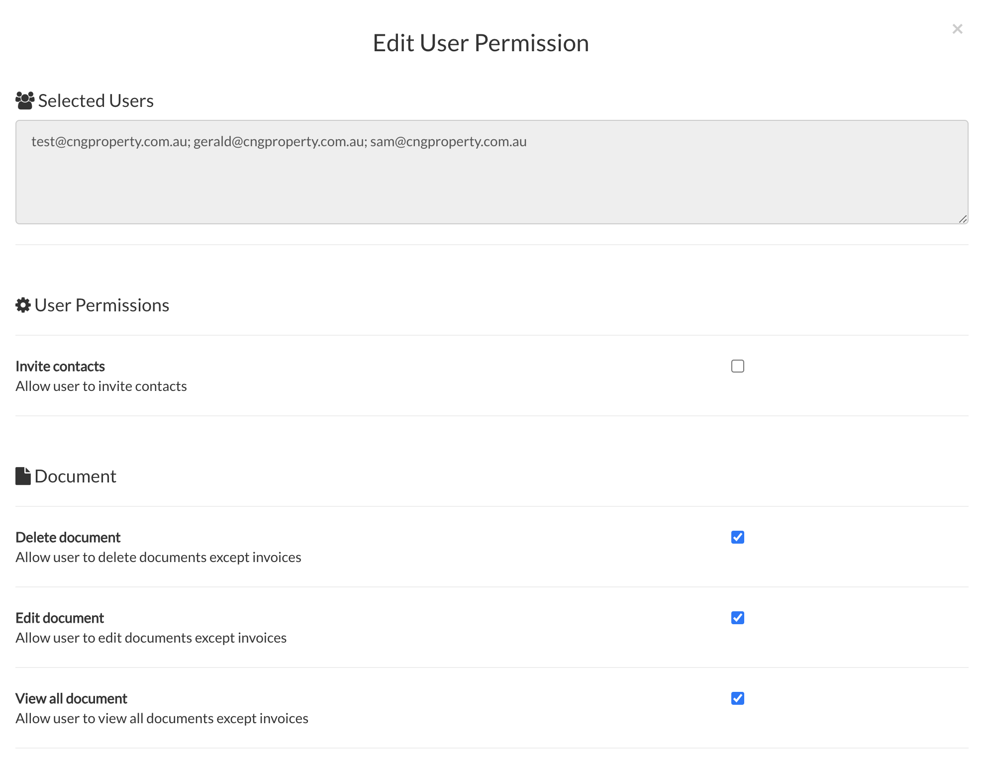Click the Document file icon

(x=23, y=476)
